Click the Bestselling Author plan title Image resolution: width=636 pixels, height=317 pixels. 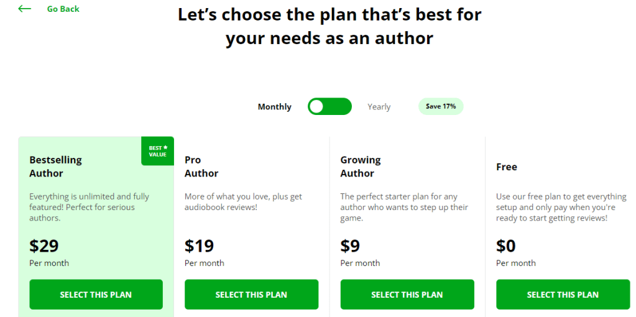pyautogui.click(x=55, y=167)
